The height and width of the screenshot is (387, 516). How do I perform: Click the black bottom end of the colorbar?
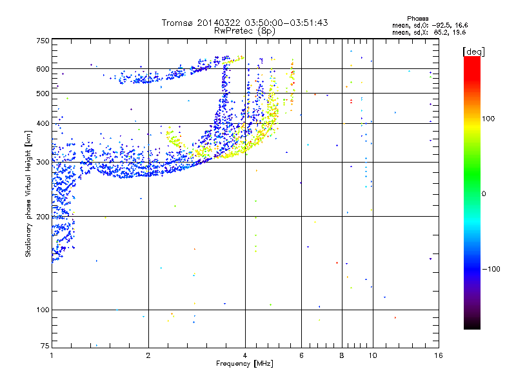coord(472,324)
